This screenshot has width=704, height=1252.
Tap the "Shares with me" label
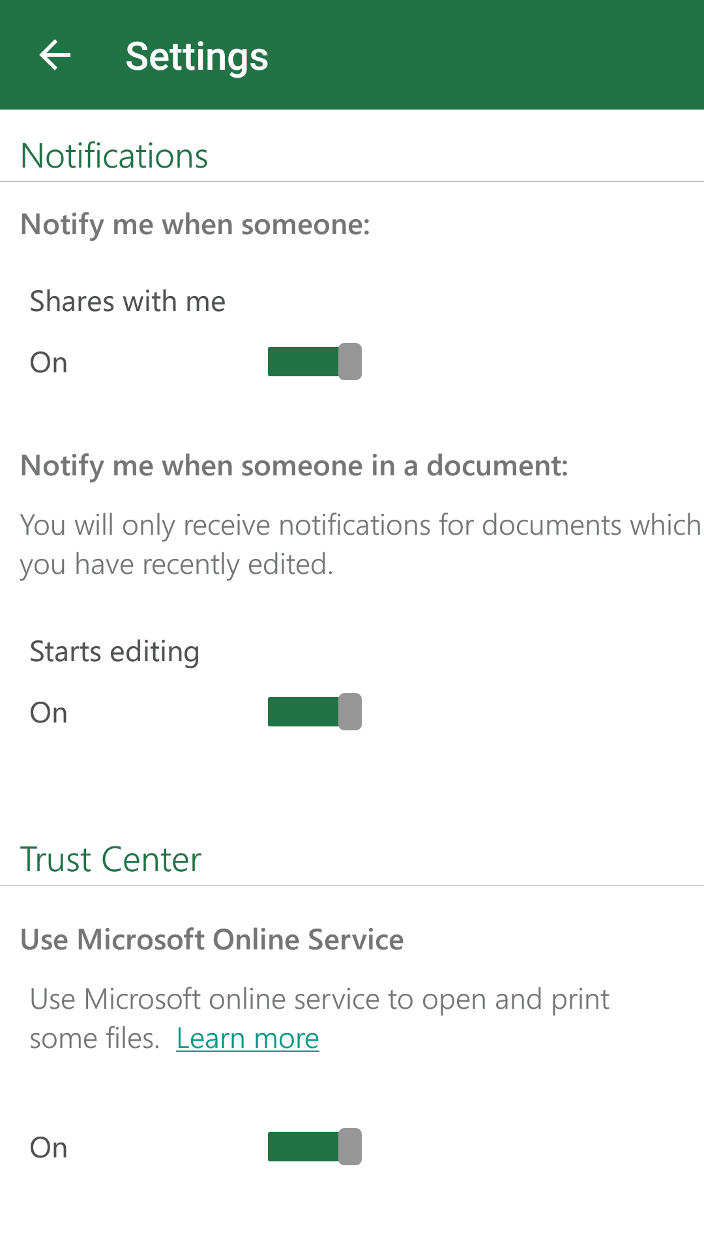coord(128,302)
